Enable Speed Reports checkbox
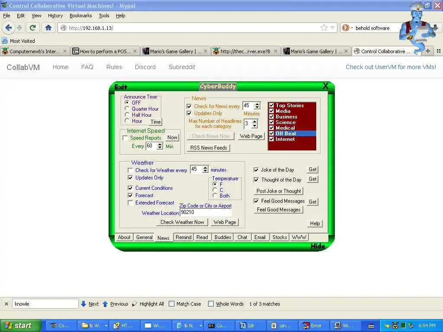 coord(125,138)
